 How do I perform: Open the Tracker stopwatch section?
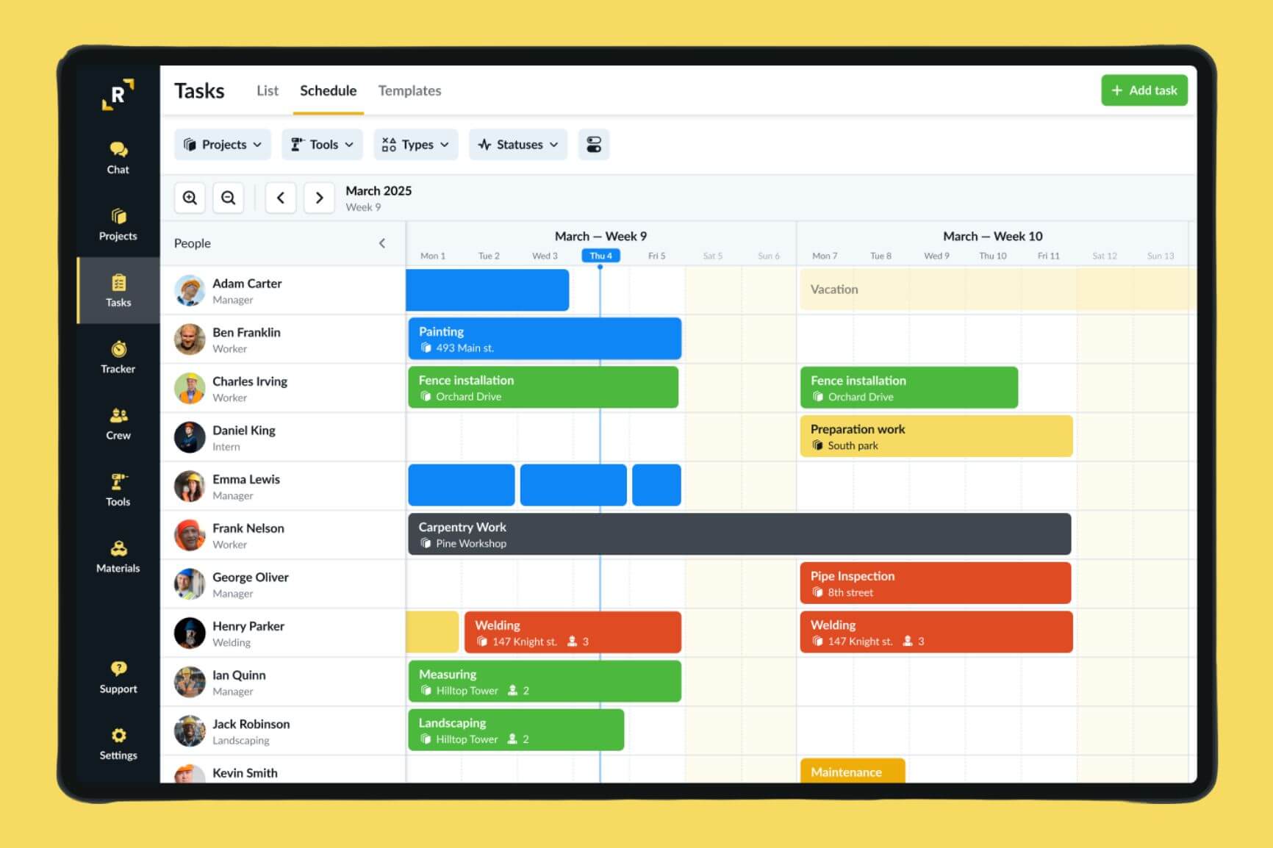pyautogui.click(x=118, y=357)
